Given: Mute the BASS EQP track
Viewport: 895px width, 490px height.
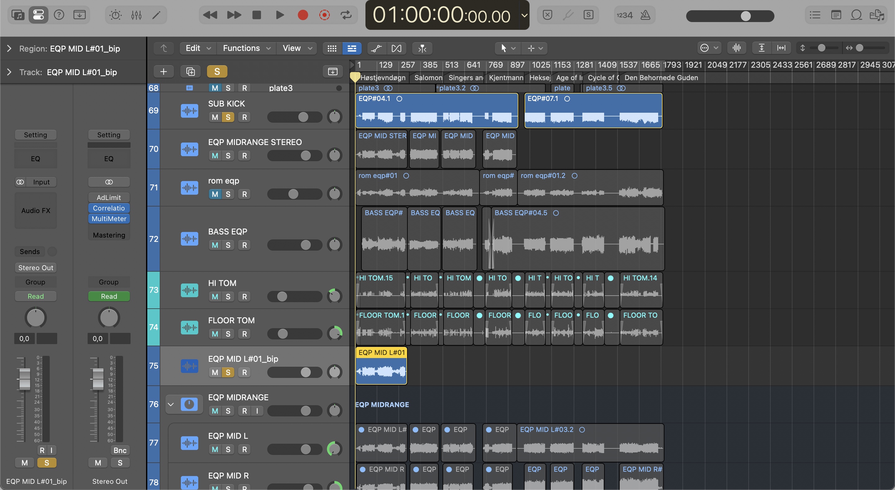Looking at the screenshot, I should click(x=215, y=245).
